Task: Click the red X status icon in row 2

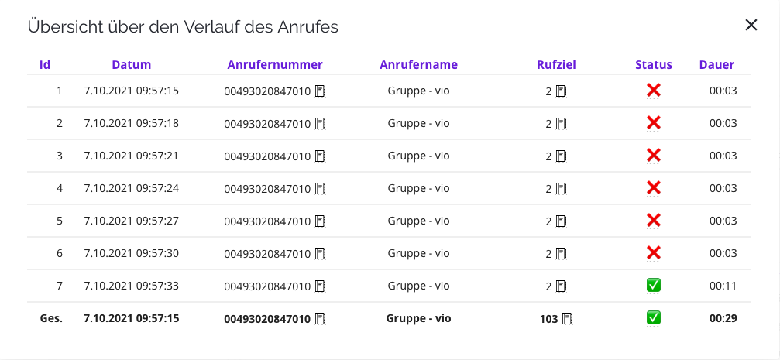Action: click(x=654, y=123)
